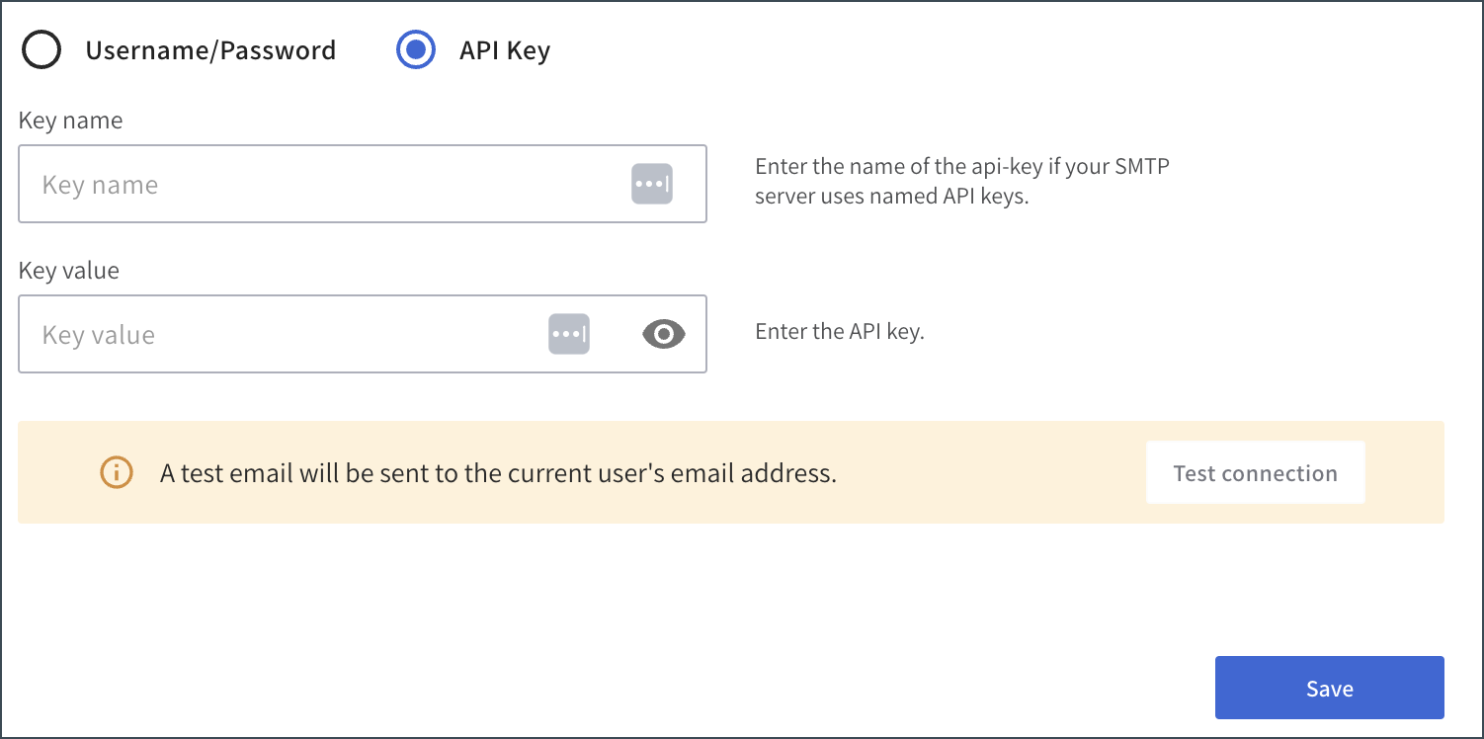The image size is (1484, 739).
Task: Select the API Key radio button
Action: pos(416,49)
